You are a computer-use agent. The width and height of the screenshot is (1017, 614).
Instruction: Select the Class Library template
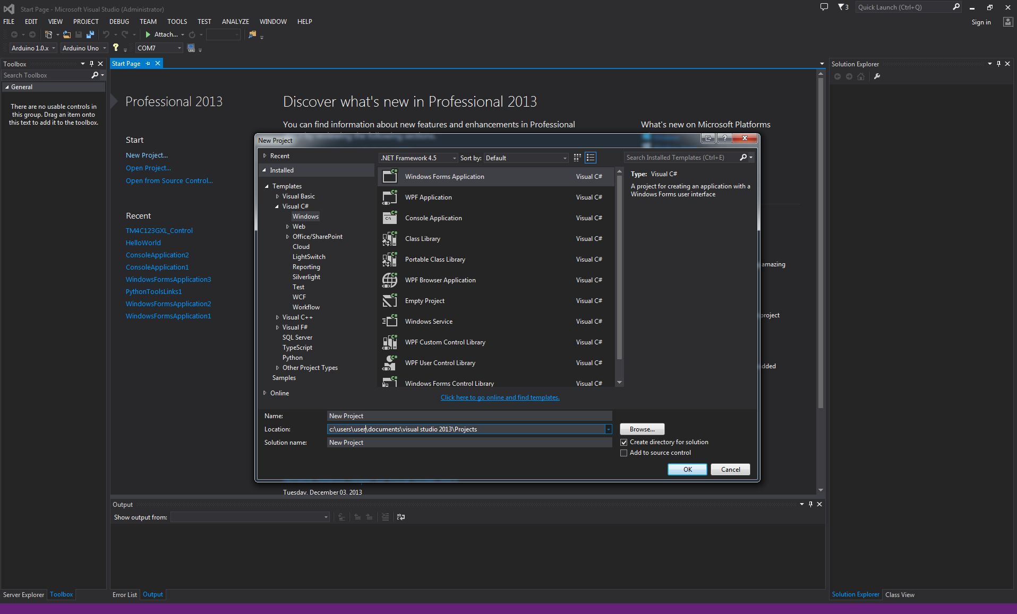pos(495,239)
